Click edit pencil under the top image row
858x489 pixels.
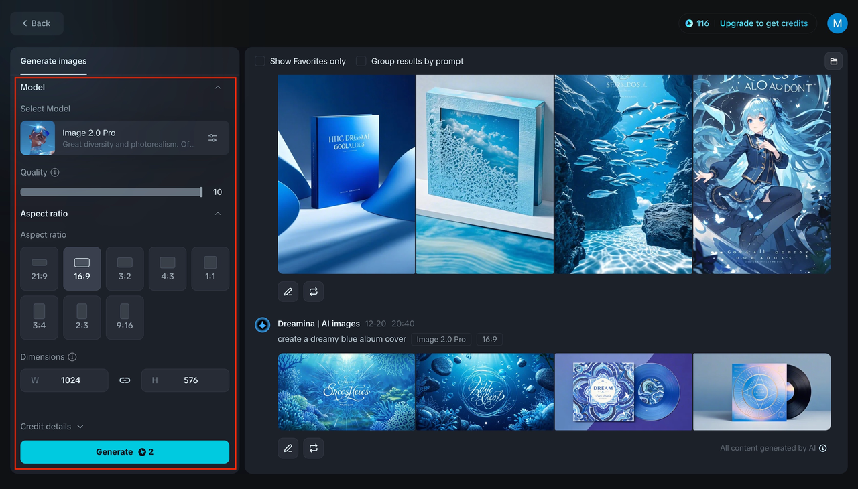tap(288, 292)
